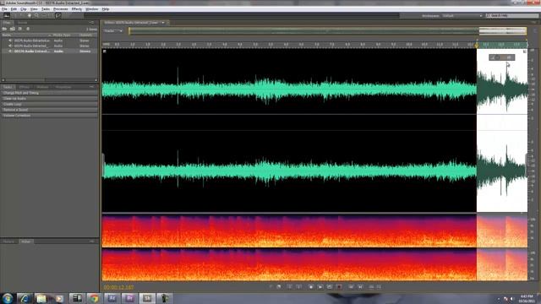Click the marker flag tool in toolbar
The height and width of the screenshot is (304, 541).
point(58,15)
